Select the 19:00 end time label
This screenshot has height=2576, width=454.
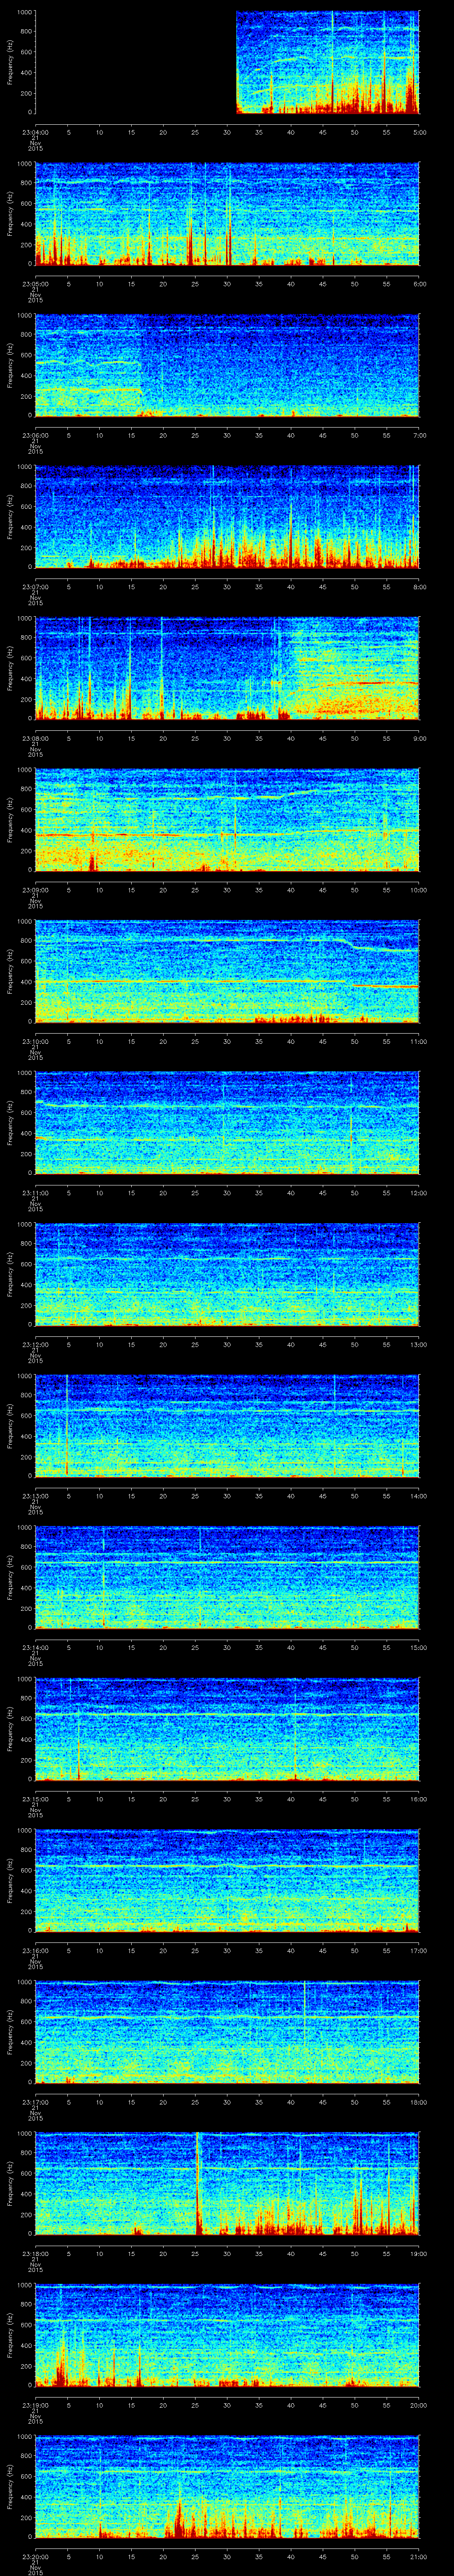point(419,2255)
